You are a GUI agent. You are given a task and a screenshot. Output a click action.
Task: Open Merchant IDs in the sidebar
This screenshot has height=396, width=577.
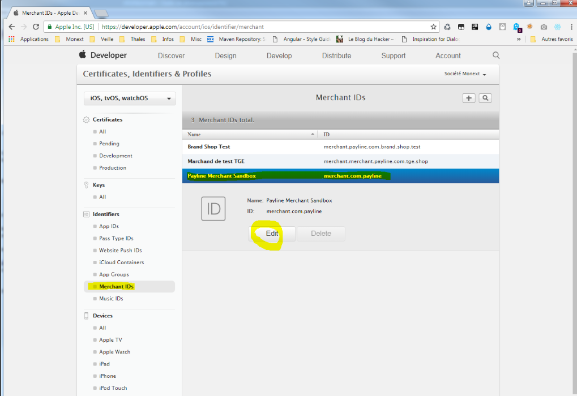pyautogui.click(x=129, y=287)
